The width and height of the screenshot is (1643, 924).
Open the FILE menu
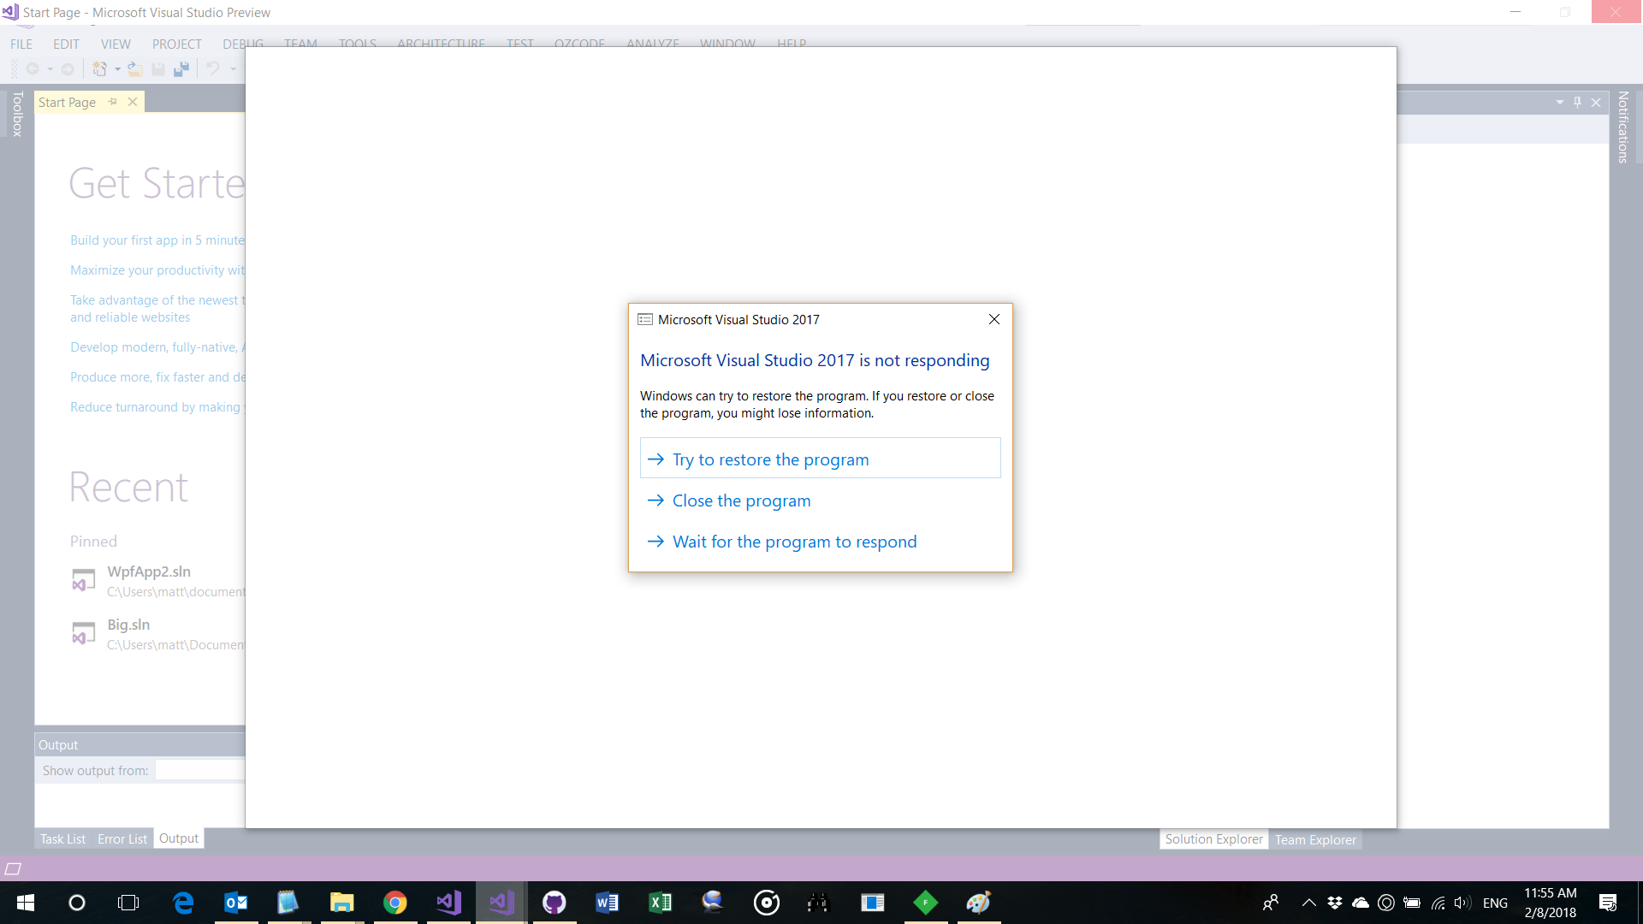(21, 44)
